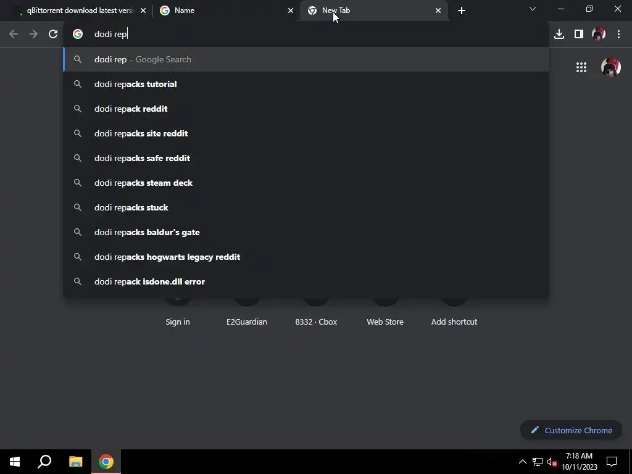The width and height of the screenshot is (632, 474).
Task: Select suggestion dodi repacks steam deck
Action: click(x=306, y=183)
